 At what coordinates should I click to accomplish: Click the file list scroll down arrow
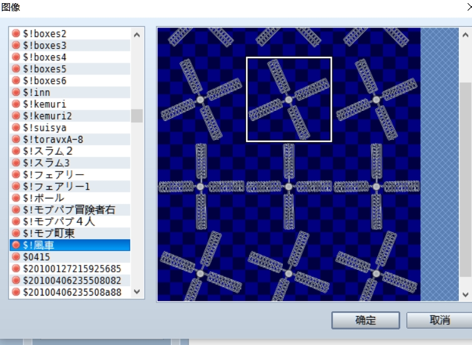click(136, 291)
